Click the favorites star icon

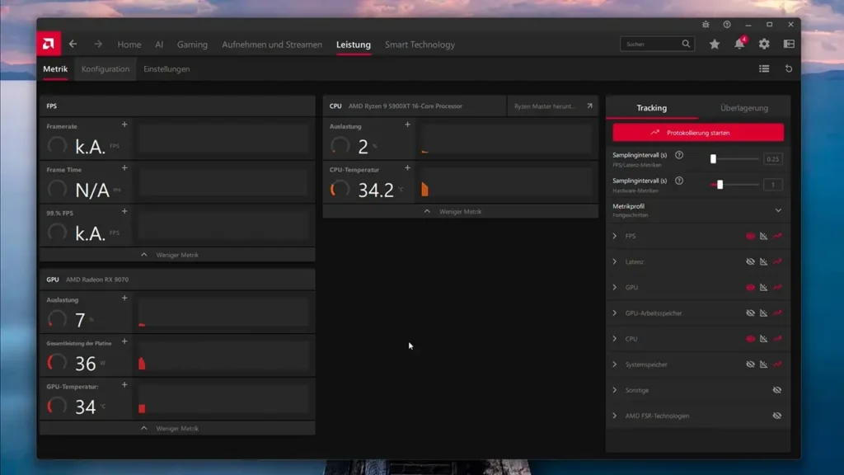tap(714, 45)
